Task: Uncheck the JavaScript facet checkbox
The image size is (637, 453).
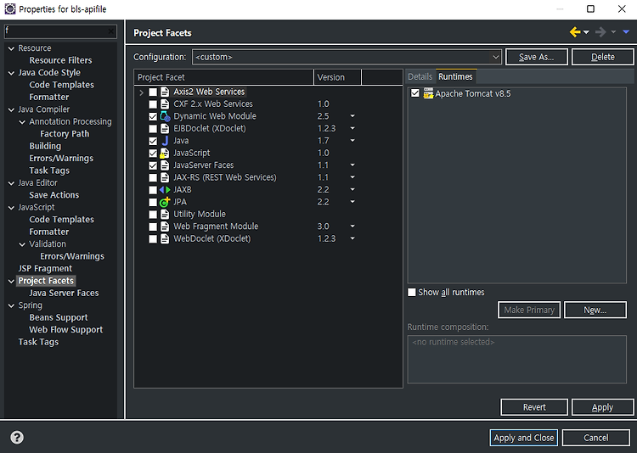Action: 153,153
